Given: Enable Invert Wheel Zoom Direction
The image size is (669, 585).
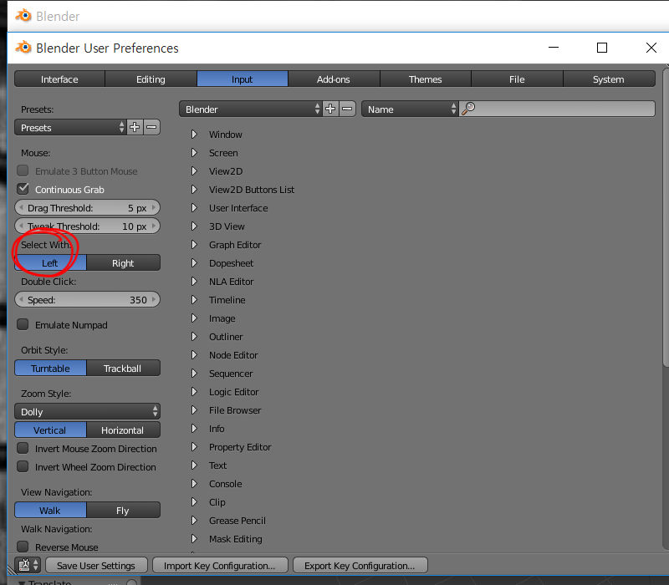Looking at the screenshot, I should (x=23, y=466).
